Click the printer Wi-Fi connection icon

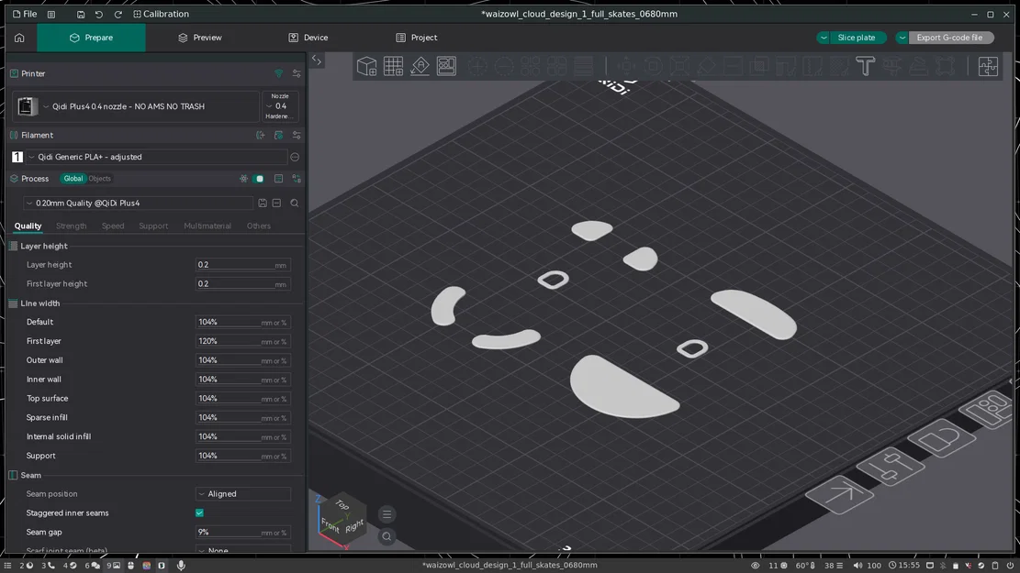click(x=278, y=73)
